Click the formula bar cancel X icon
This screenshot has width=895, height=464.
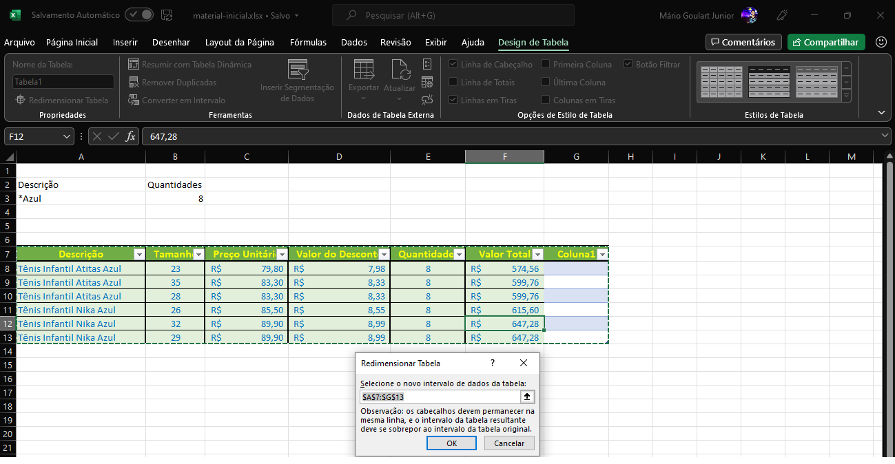tap(97, 136)
